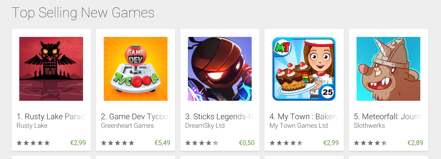Click the Meteorfall viking creature icon

click(388, 69)
